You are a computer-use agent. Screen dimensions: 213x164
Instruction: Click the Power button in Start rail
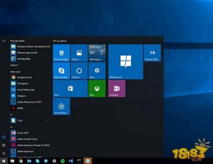click(4, 153)
